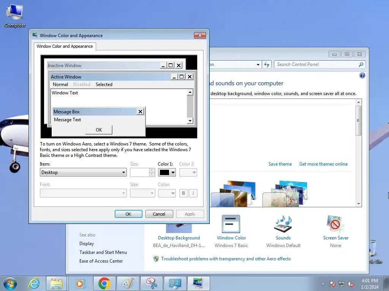Launch Windows Media Player from taskbar
The width and height of the screenshot is (389, 291).
[x=80, y=283]
